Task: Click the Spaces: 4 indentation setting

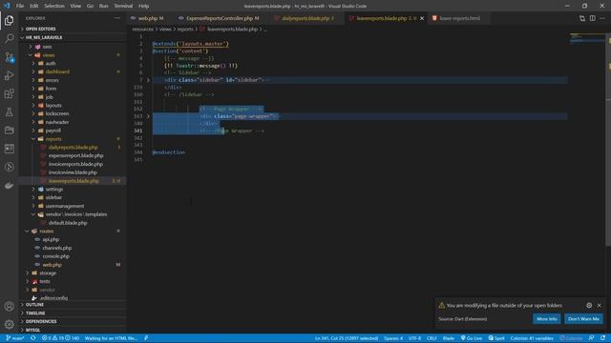Action: tap(393, 338)
